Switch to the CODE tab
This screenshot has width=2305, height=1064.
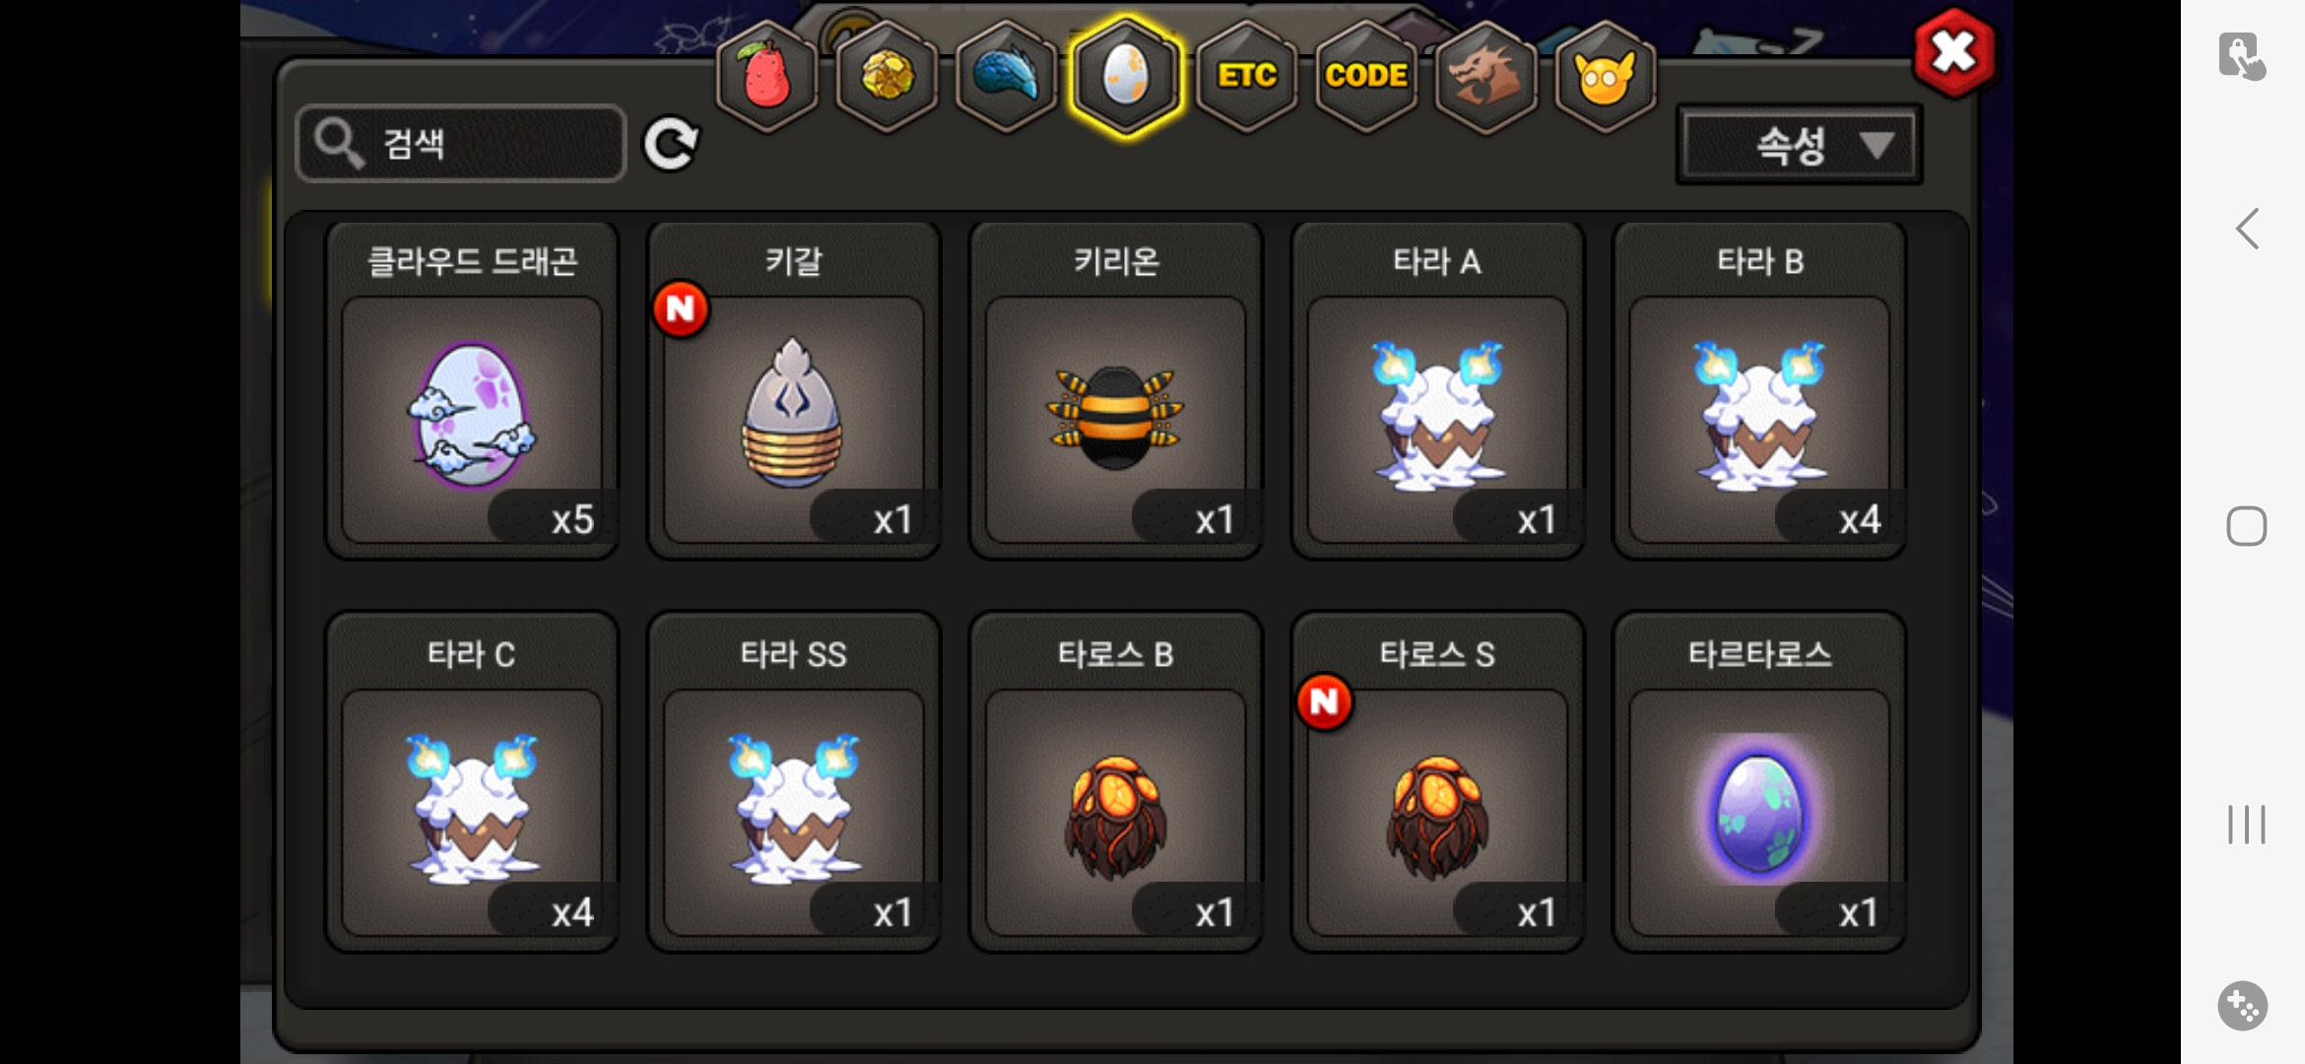1366,76
